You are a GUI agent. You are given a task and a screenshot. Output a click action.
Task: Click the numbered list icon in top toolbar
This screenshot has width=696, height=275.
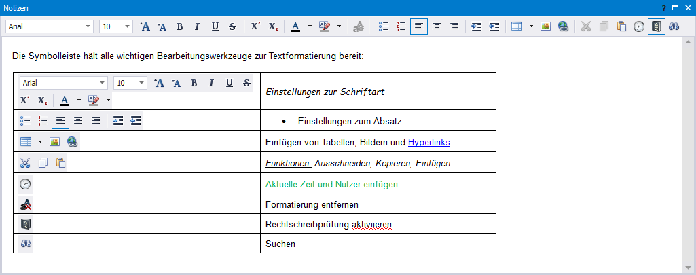click(x=401, y=26)
